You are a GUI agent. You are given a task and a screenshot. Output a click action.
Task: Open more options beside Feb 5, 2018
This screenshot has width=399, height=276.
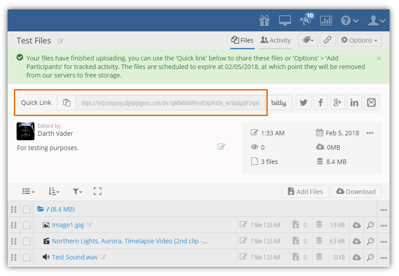click(370, 133)
